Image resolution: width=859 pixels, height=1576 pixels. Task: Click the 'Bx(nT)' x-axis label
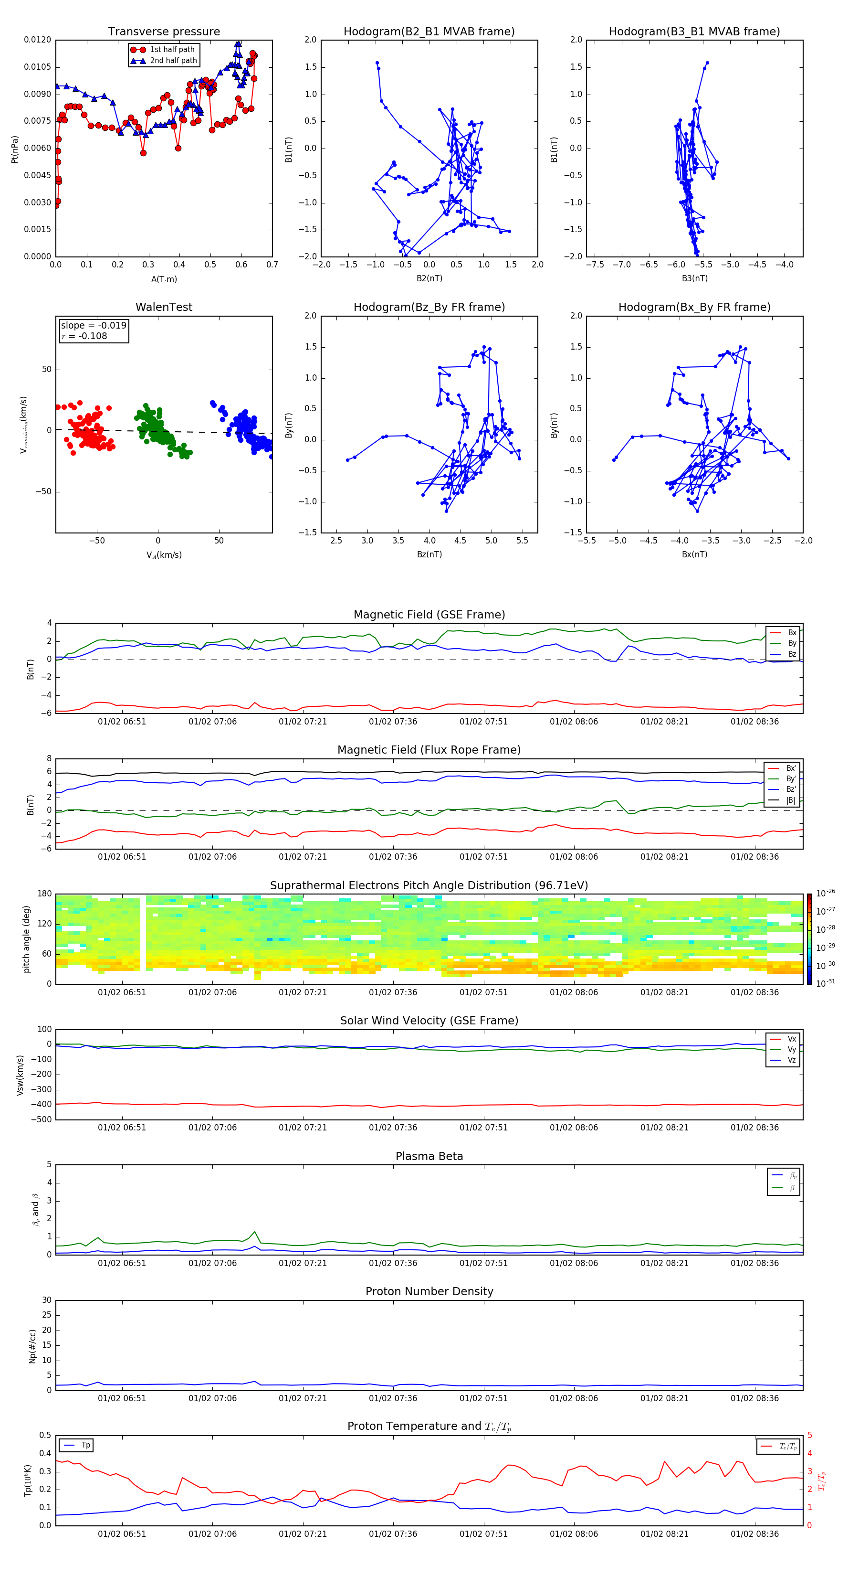694,554
